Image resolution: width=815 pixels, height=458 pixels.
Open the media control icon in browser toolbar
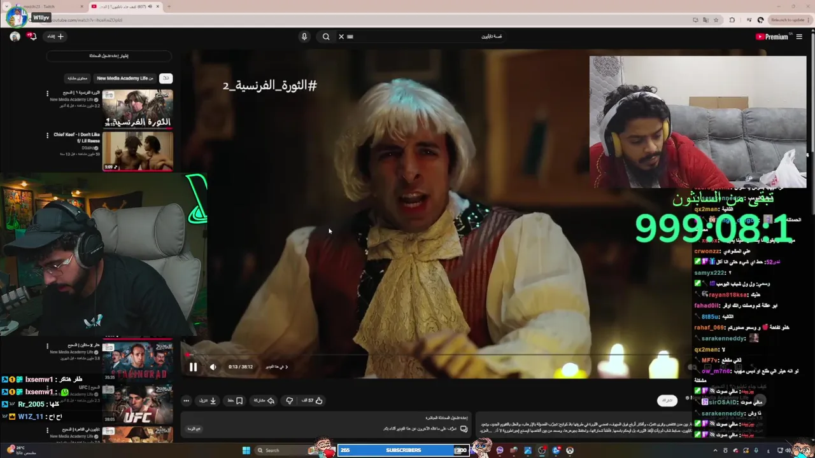coord(749,20)
